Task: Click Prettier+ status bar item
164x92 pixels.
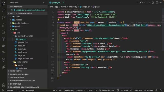Action: click(138, 90)
